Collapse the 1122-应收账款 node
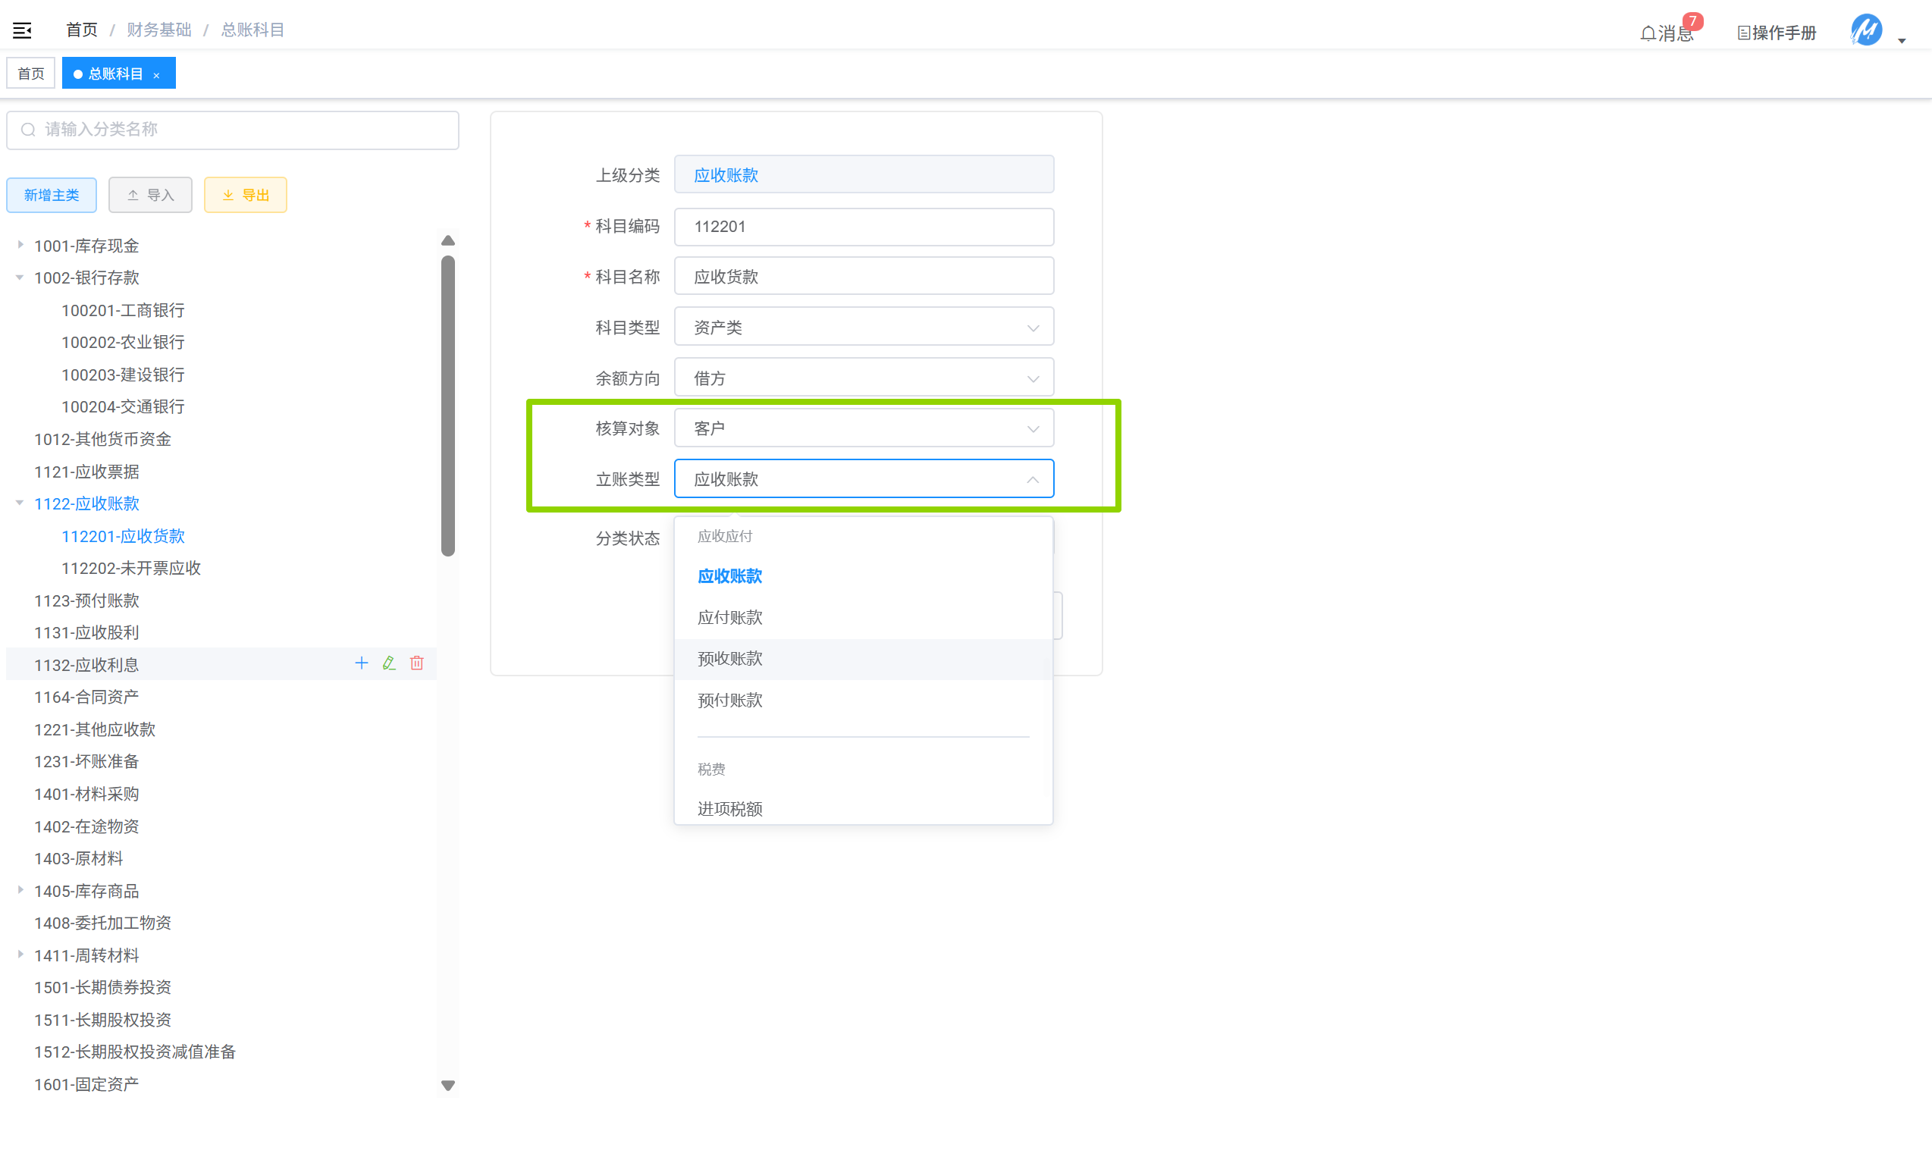 coord(20,503)
